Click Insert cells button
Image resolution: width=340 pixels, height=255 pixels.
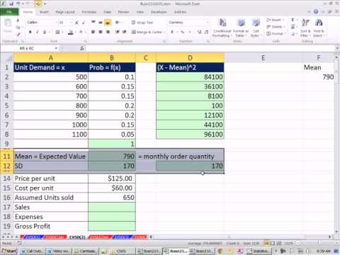click(275, 20)
